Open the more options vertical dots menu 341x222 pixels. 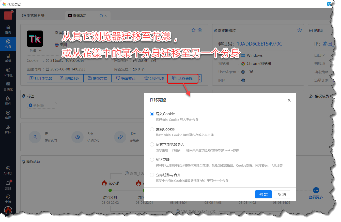click(x=199, y=78)
